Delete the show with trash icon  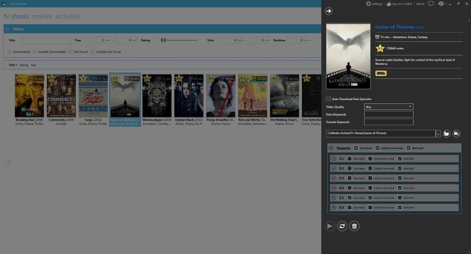355,226
